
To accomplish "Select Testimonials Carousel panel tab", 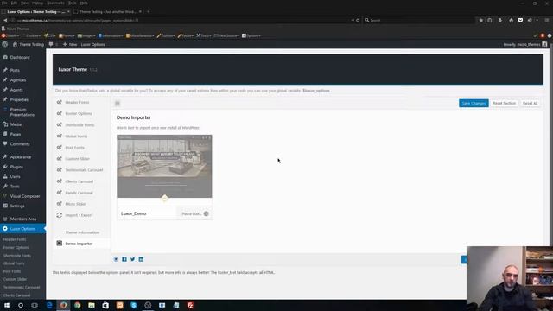I will (84, 170).
